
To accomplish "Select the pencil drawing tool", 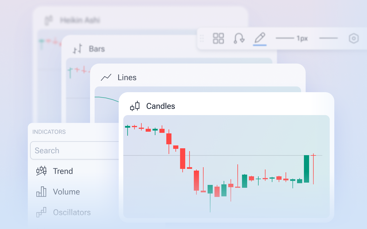I will pyautogui.click(x=260, y=38).
